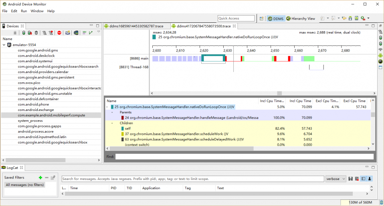The height and width of the screenshot is (206, 384).
Task: Open dropdown arrow next to Run External Tools
Action: point(368,18)
